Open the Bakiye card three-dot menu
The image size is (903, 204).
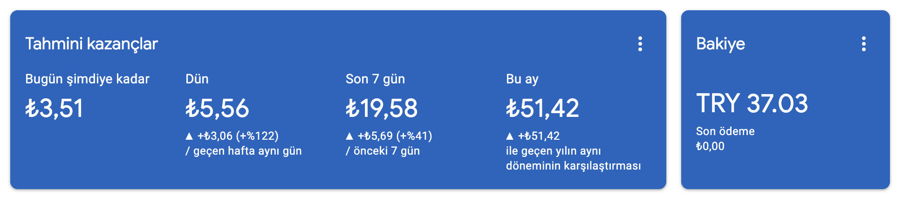point(864,44)
